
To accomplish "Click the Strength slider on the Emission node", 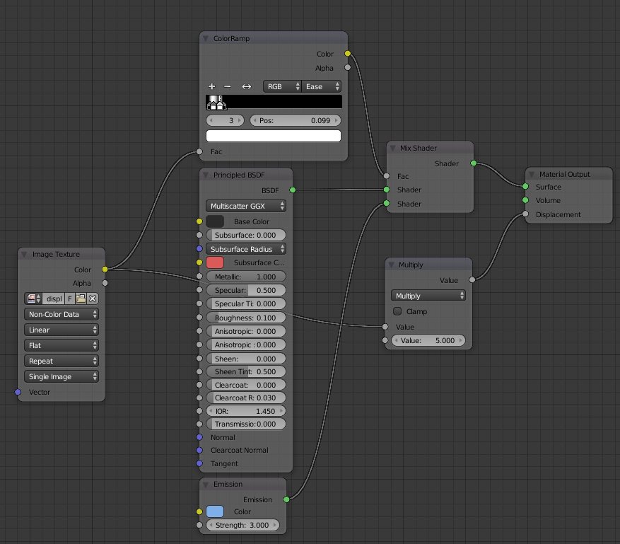I will click(x=243, y=525).
